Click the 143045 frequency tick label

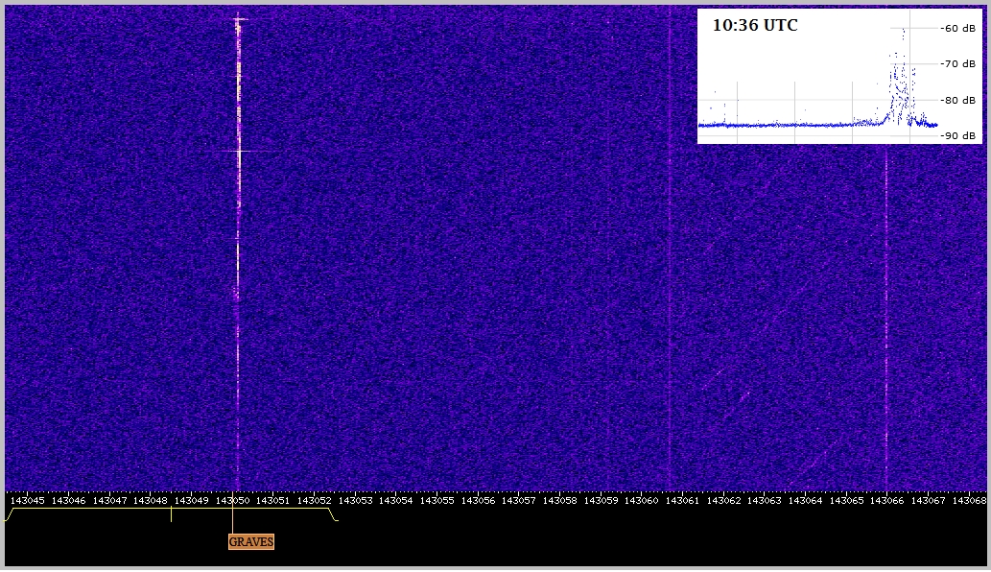28,501
